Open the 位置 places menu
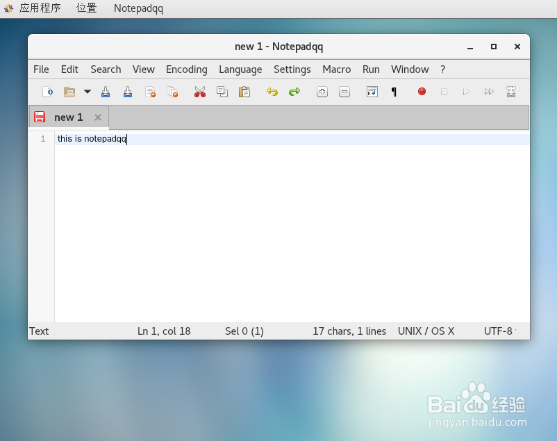Image resolution: width=557 pixels, height=441 pixels. click(86, 8)
